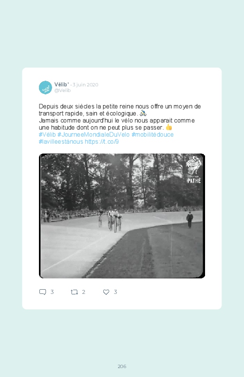Click the reply speech bubble icon
This screenshot has height=377, width=244.
(x=43, y=292)
